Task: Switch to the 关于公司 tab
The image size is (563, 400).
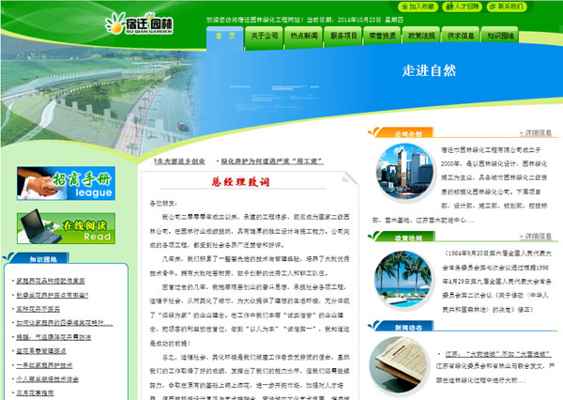Action: point(267,36)
